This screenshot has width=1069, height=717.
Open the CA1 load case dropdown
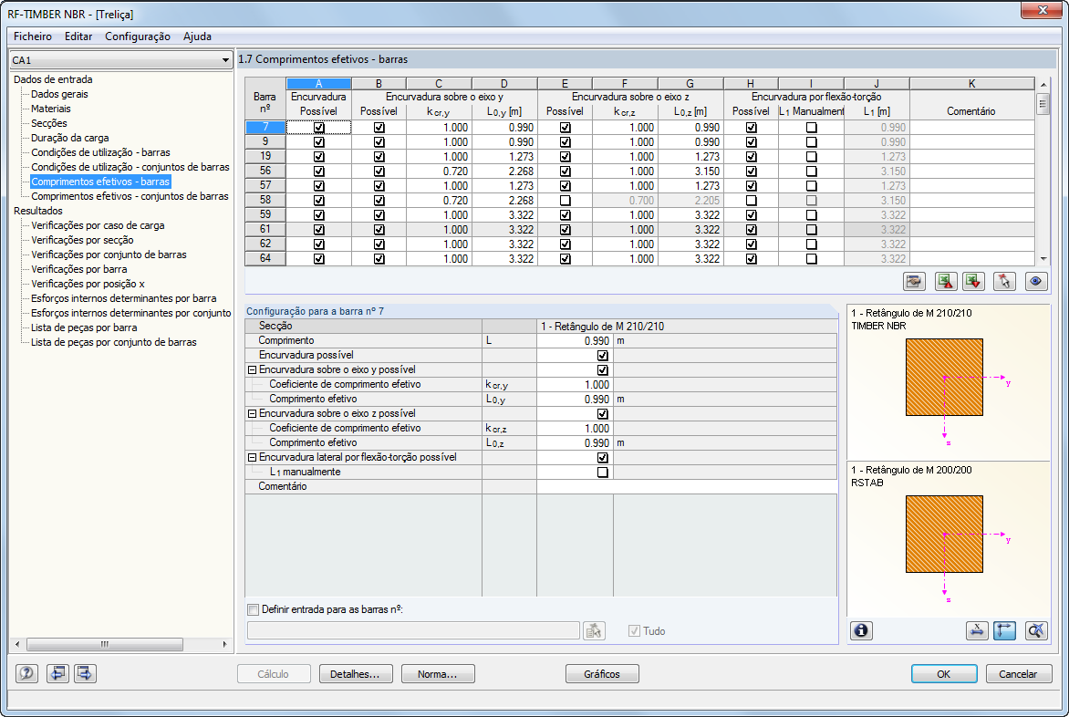click(x=225, y=59)
